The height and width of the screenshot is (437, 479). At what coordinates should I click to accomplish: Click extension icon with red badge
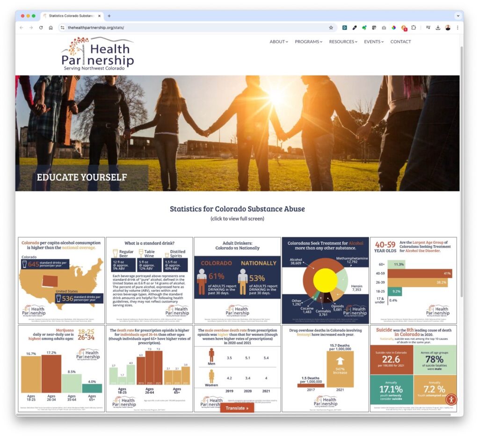coord(404,28)
